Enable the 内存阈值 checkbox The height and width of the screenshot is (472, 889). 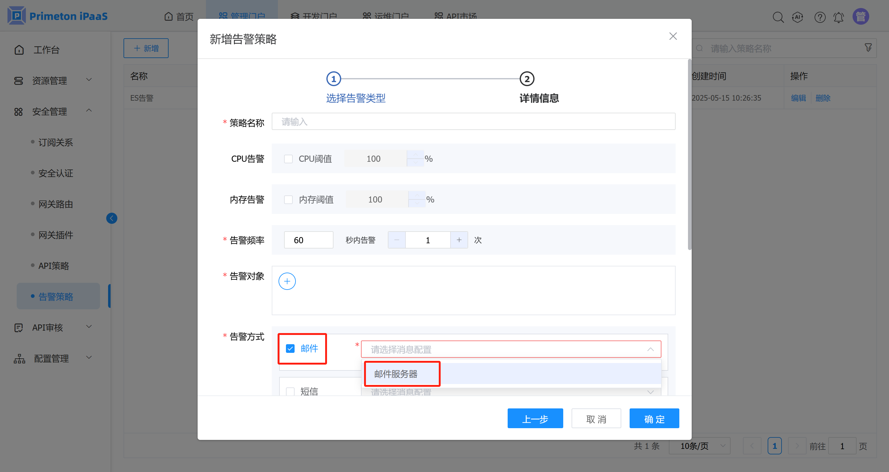[288, 199]
